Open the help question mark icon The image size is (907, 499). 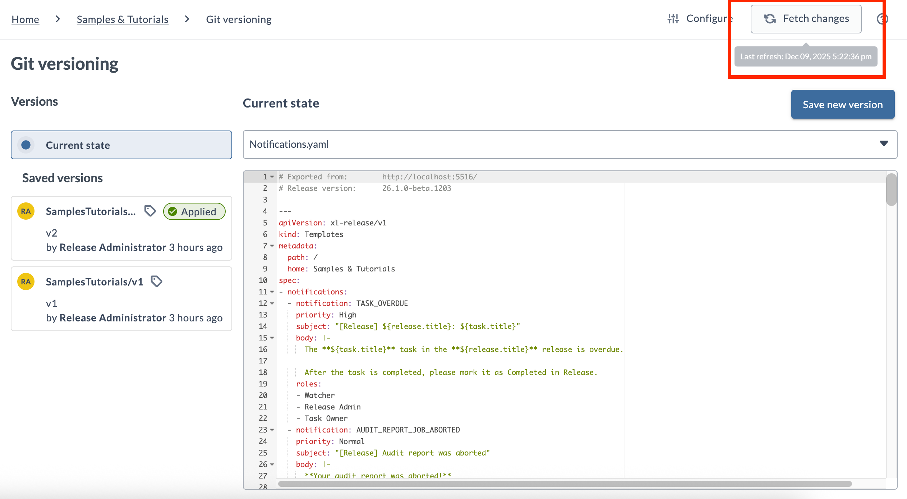pyautogui.click(x=882, y=19)
